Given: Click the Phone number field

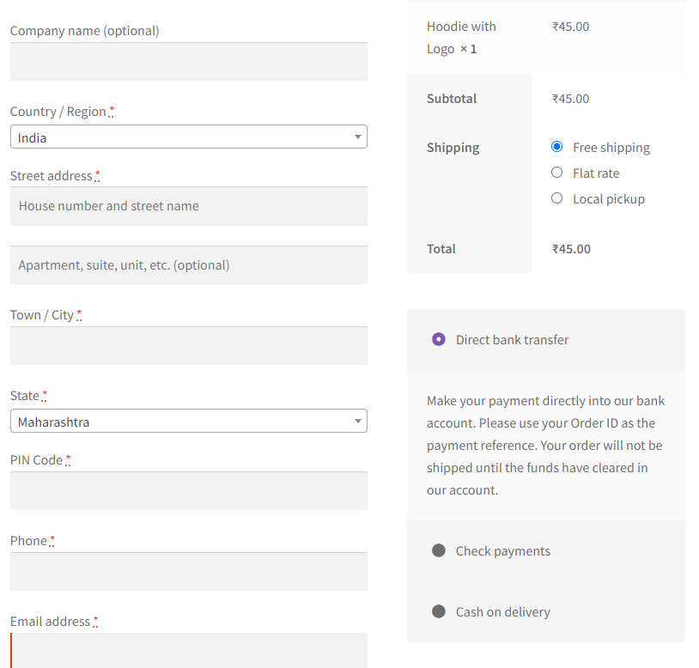Looking at the screenshot, I should pos(188,571).
